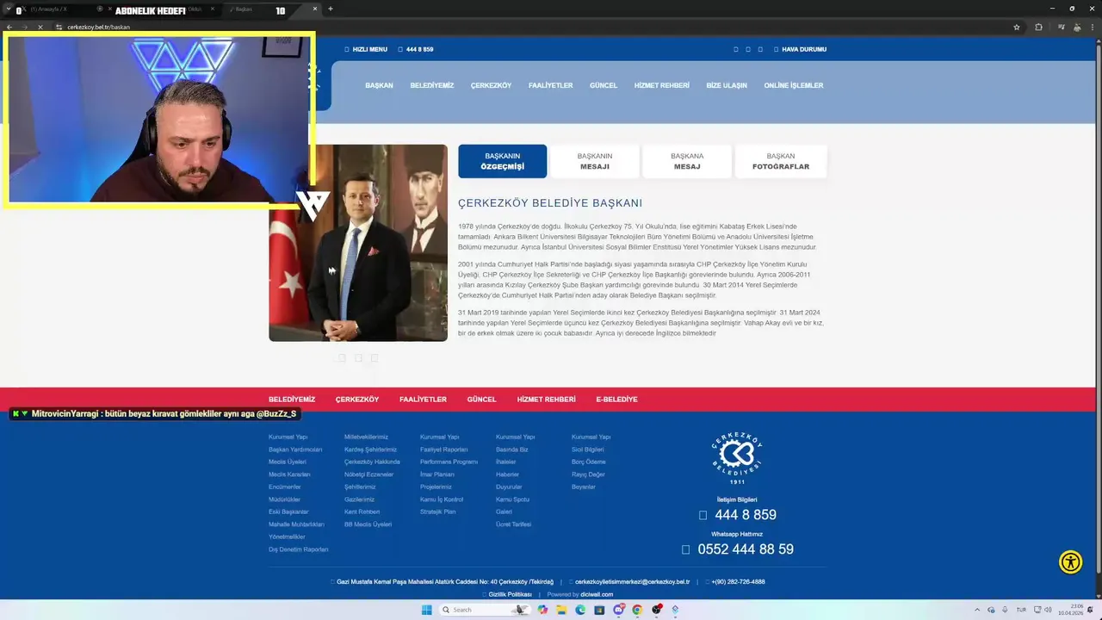Click Hizmet Rehberi in the red footer bar
Screen dimensions: 1102x620
tap(546, 400)
